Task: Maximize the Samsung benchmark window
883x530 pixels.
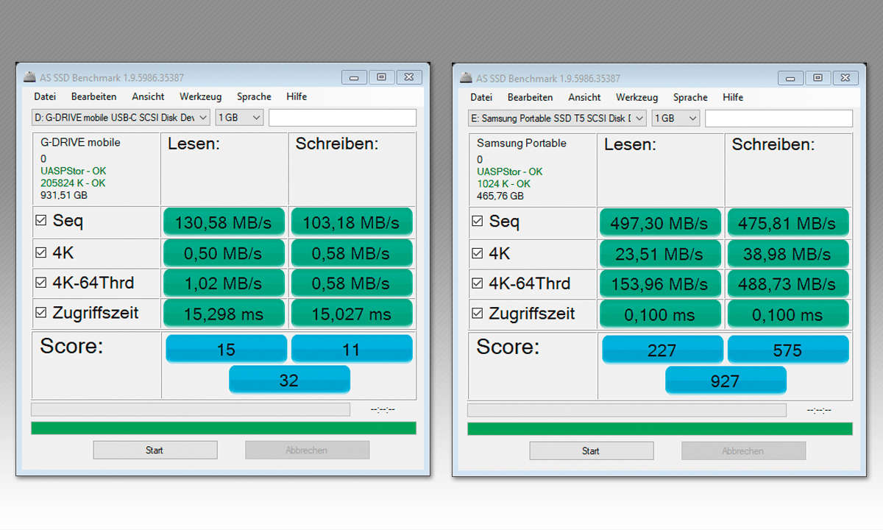Action: [x=818, y=77]
